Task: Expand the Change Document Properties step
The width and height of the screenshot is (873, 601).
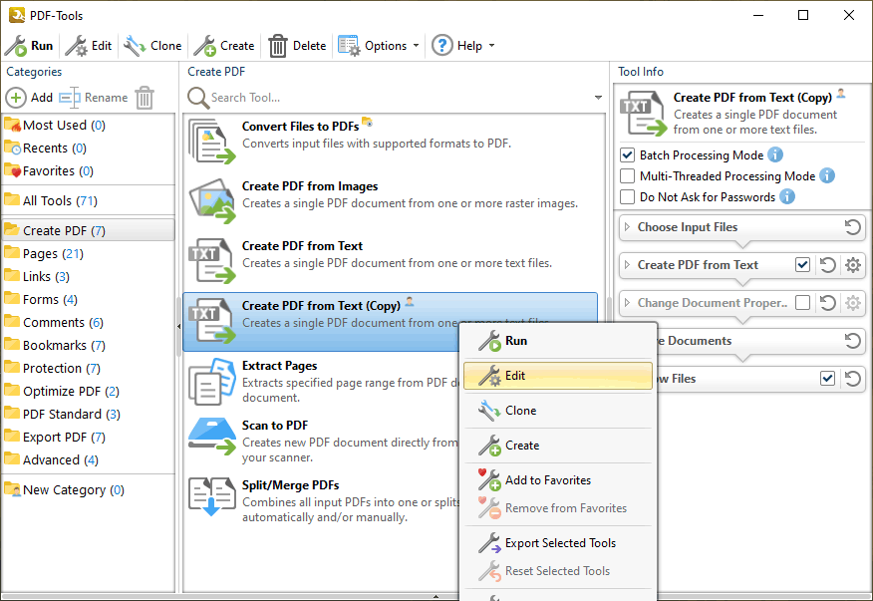Action: 628,302
